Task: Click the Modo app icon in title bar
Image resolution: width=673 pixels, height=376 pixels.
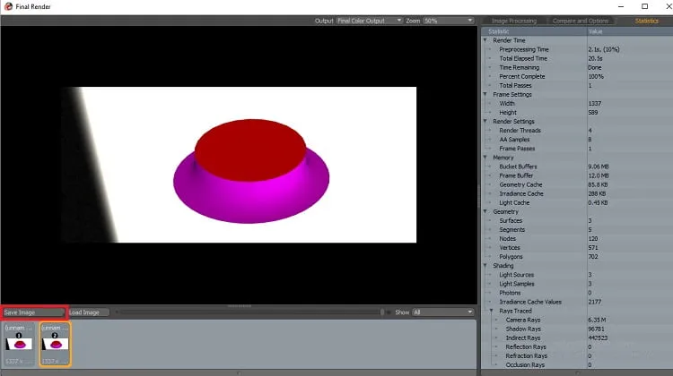Action: [x=8, y=6]
